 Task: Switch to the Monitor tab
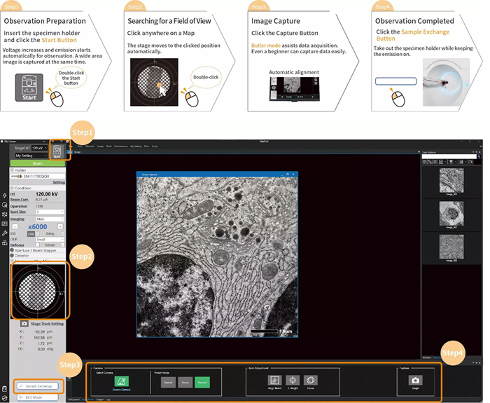pos(426,357)
